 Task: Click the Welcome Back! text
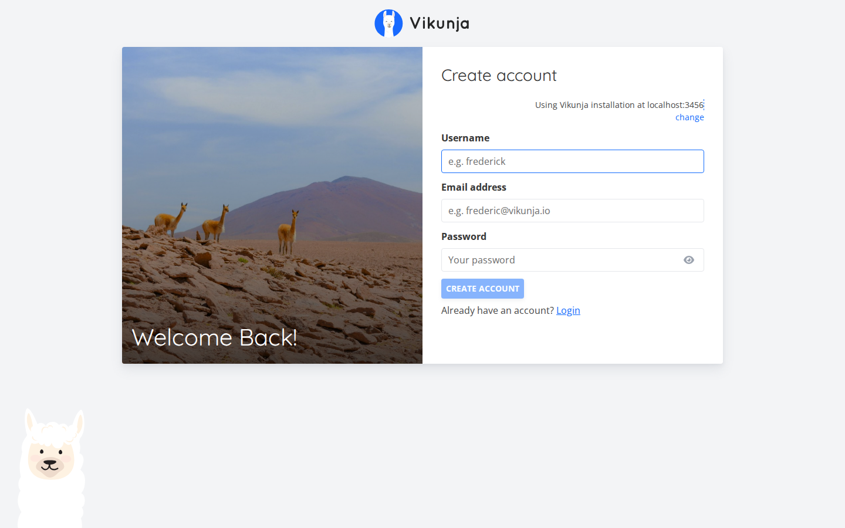pos(215,337)
